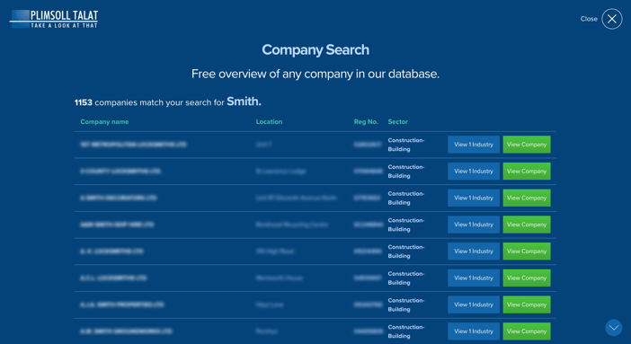
Task: Open View 1 Industry in seventh row
Action: [x=474, y=304]
